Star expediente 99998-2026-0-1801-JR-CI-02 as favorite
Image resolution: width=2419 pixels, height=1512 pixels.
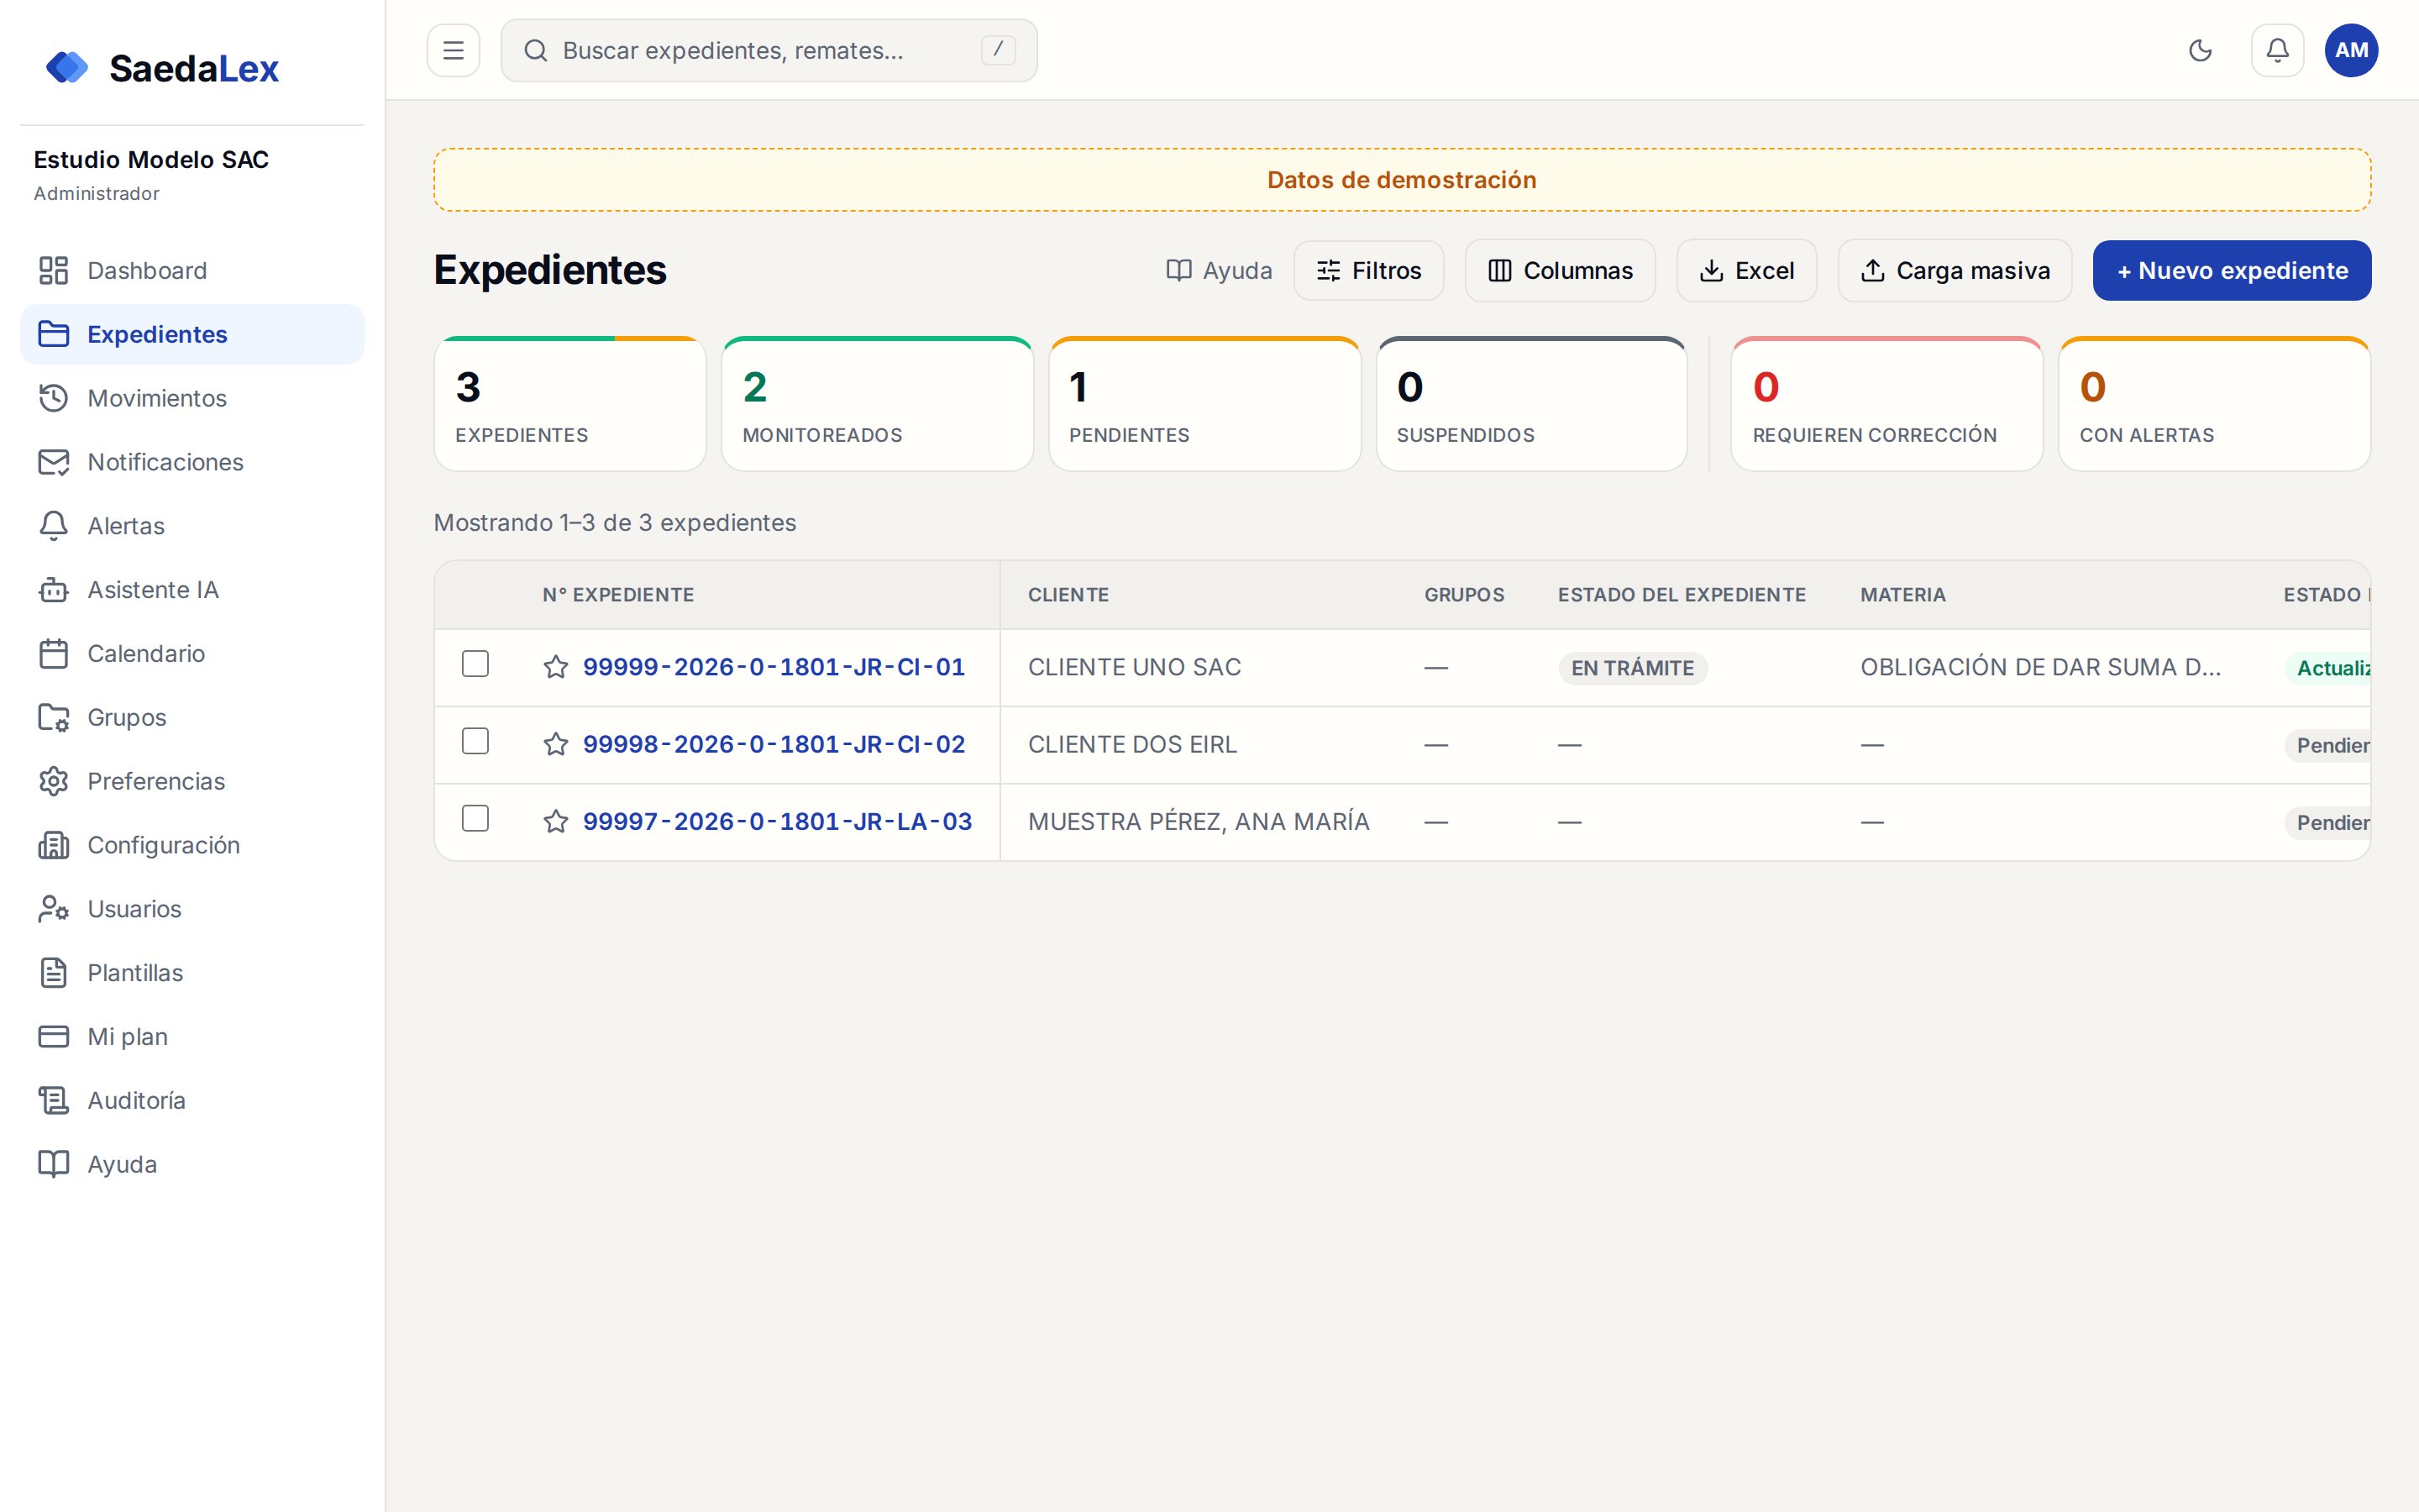(556, 744)
